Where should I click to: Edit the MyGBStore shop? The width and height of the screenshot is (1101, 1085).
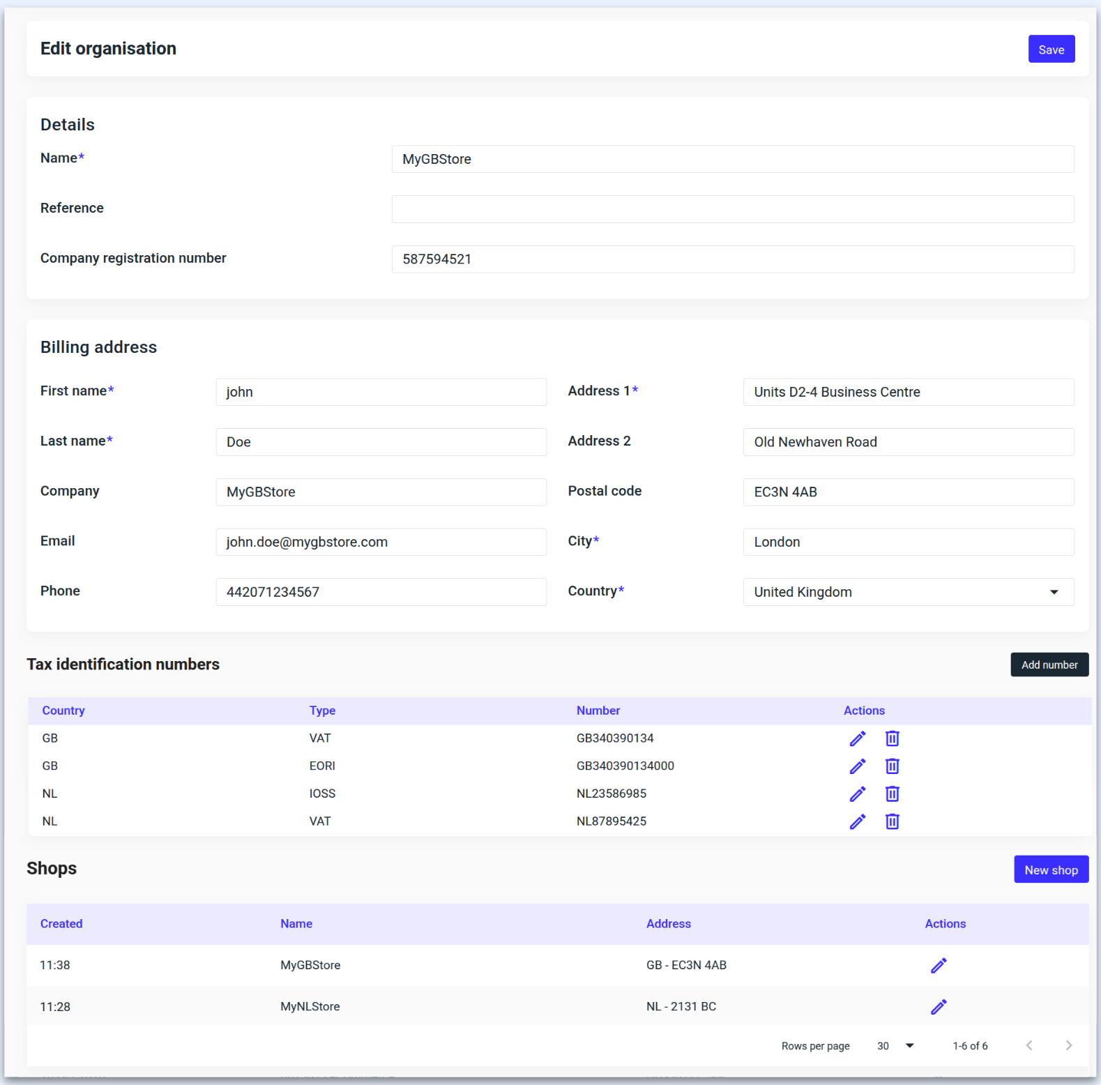pyautogui.click(x=939, y=965)
